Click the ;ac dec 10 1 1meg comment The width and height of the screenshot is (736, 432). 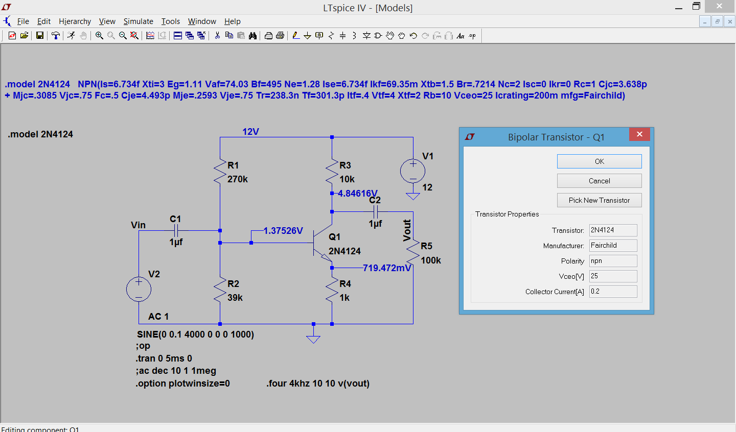[176, 371]
